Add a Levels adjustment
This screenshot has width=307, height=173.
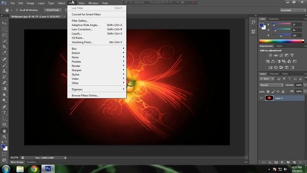click(x=276, y=55)
